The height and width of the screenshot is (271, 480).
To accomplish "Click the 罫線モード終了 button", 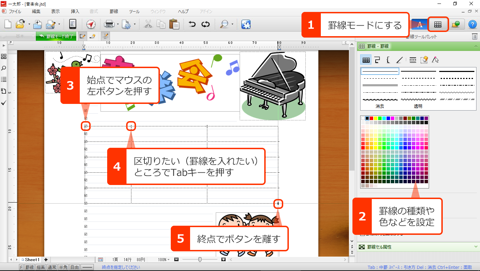I will (57, 36).
